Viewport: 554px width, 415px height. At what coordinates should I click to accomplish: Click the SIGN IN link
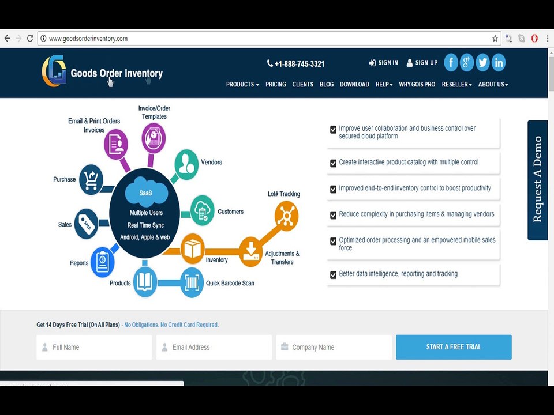pos(383,62)
